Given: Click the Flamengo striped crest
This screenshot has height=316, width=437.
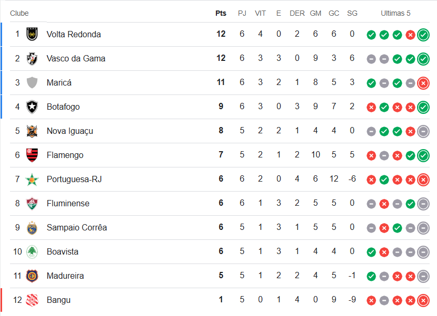Looking at the screenshot, I should 32,155.
